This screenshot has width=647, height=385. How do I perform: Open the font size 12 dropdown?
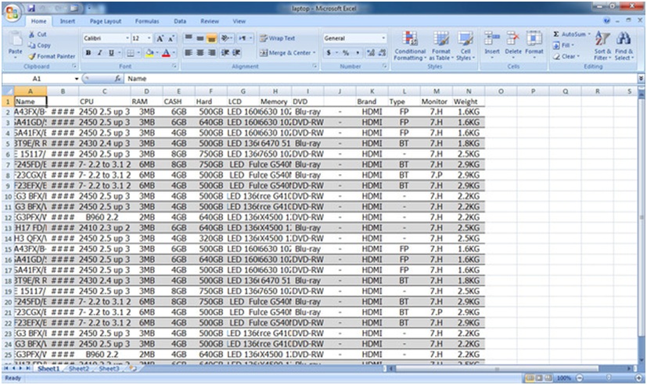pos(149,38)
